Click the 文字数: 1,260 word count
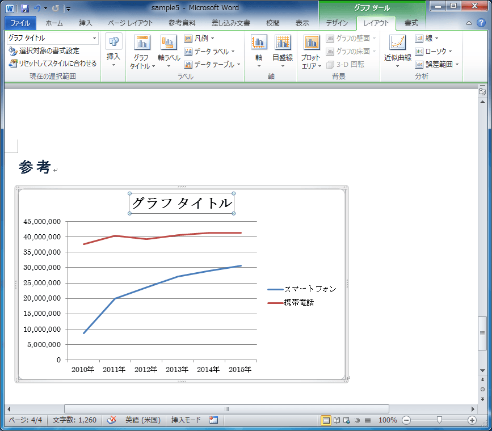This screenshot has width=492, height=431. [74, 420]
